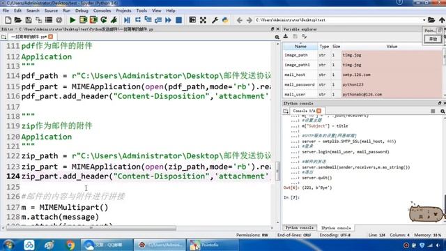Open the outline list toolbar icon
Image resolution: width=446 pixels, height=251 pixels.
pyautogui.click(x=49, y=20)
